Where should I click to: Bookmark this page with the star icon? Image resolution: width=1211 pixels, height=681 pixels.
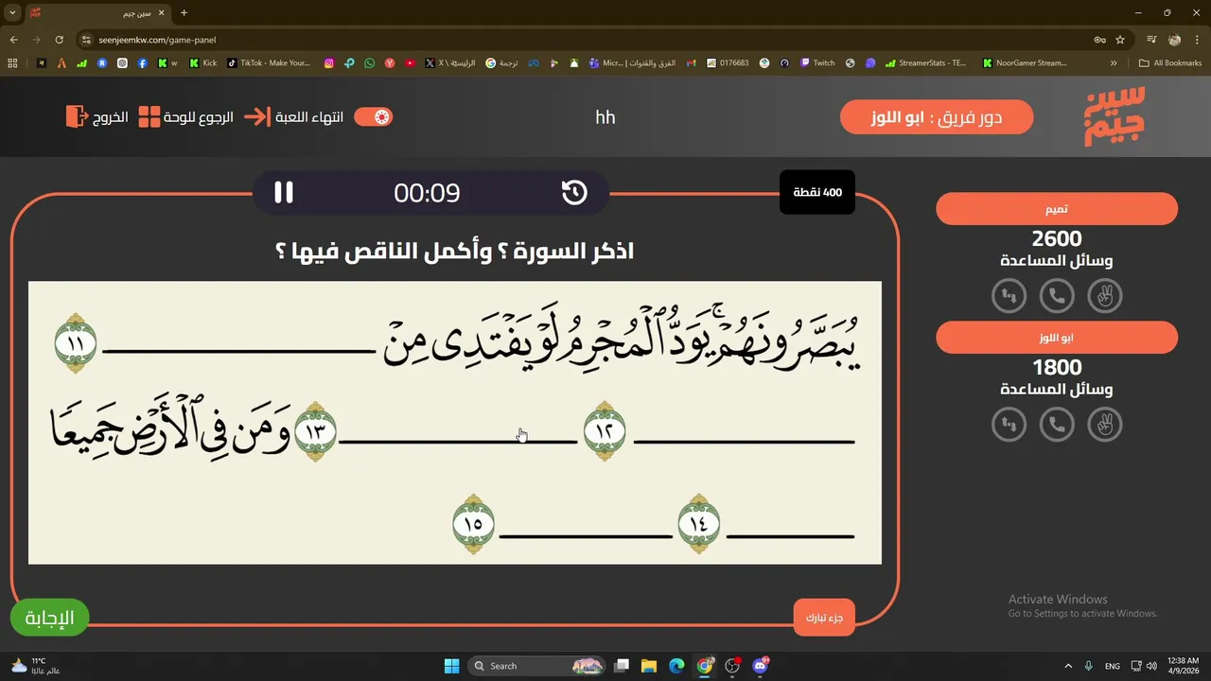1120,40
